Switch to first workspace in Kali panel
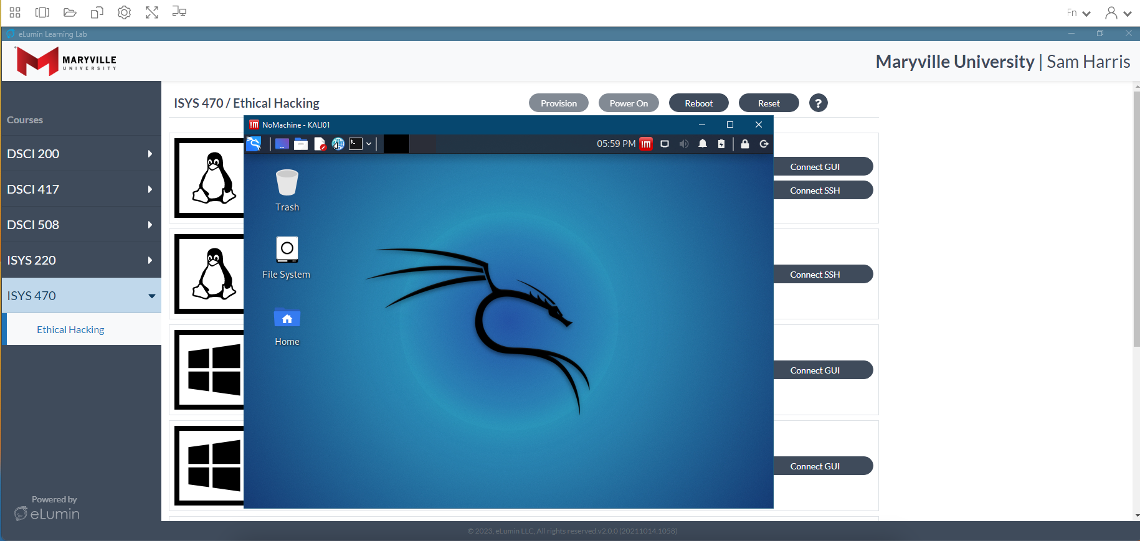 tap(396, 144)
